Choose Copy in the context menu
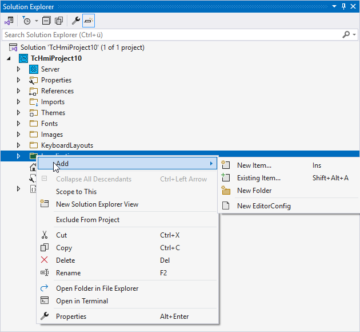 [127, 248]
